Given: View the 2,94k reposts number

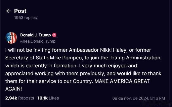Looking at the screenshot, I should [x=11, y=98].
